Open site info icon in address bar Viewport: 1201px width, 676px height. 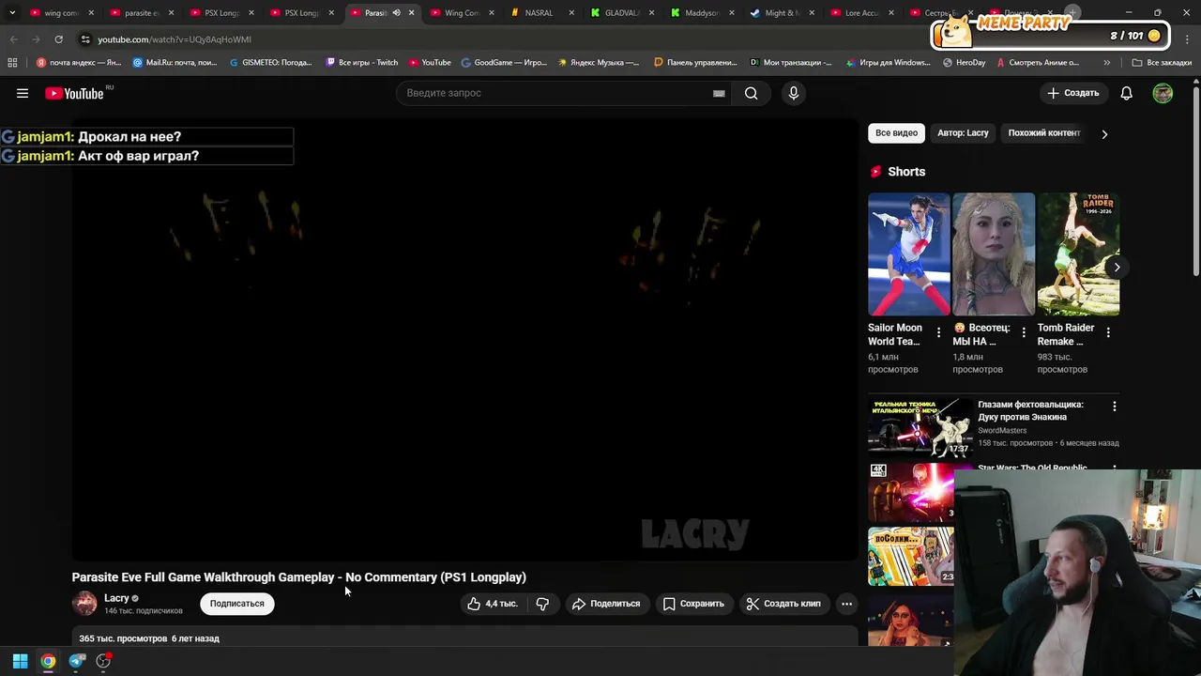click(85, 39)
